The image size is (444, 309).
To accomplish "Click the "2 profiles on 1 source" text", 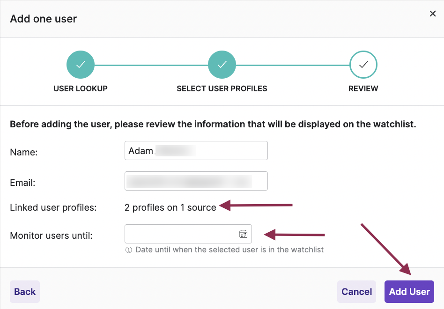I will pos(170,207).
